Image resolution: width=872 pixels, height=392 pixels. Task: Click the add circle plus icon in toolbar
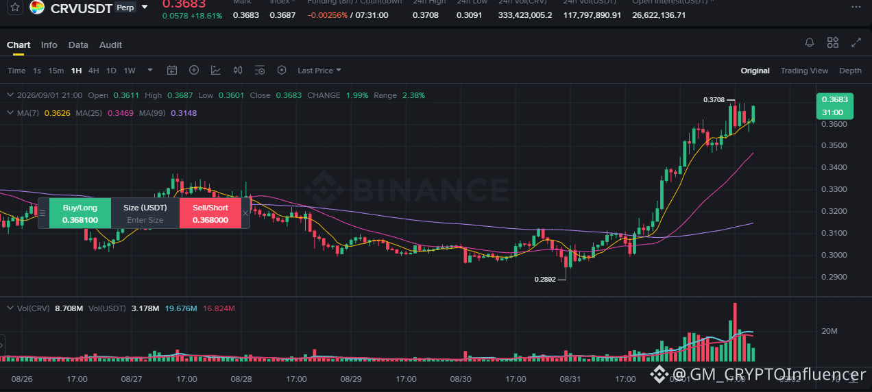[194, 70]
